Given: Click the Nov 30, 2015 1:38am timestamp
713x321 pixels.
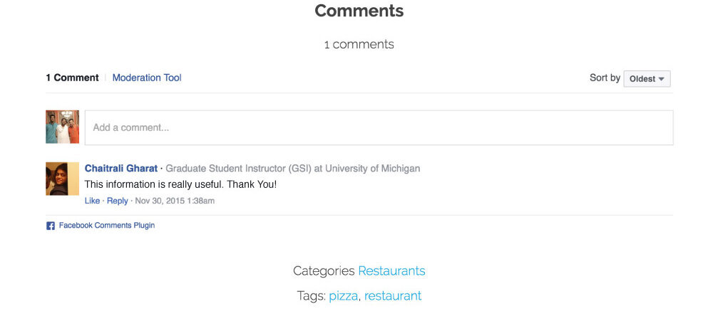Looking at the screenshot, I should [175, 201].
